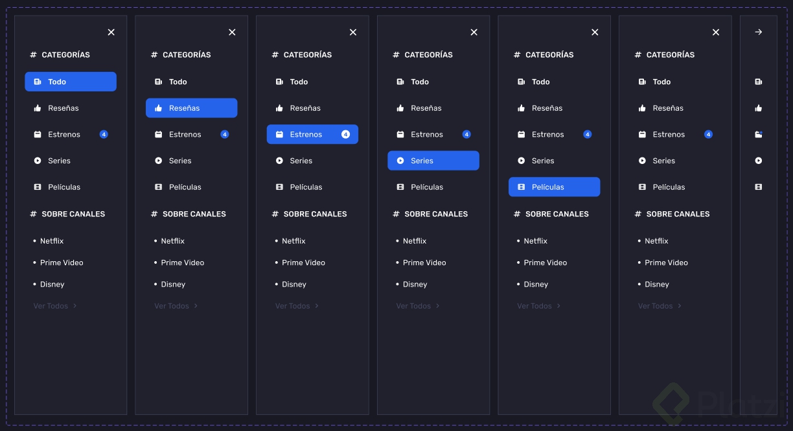Choose the blue highlighted Series menu item
793x431 pixels.
click(433, 161)
